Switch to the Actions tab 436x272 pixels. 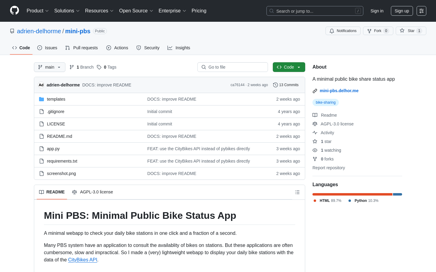[x=117, y=48]
